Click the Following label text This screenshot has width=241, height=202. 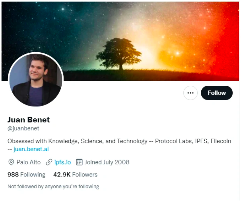(x=33, y=175)
